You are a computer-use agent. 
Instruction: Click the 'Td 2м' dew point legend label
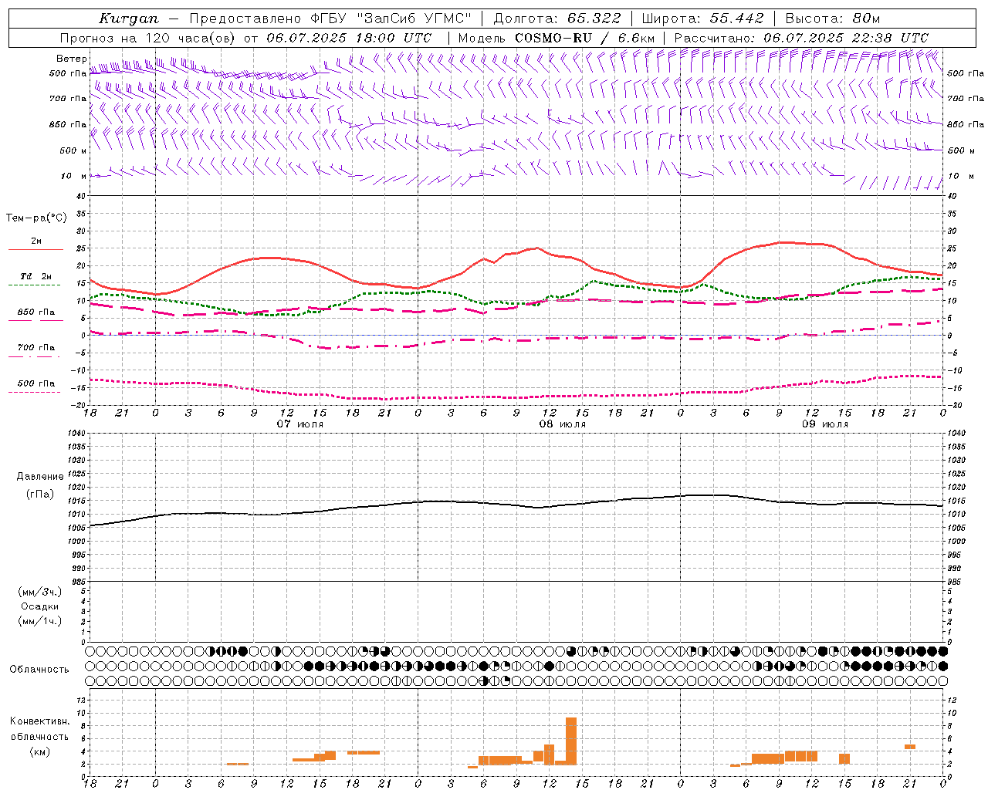36,276
